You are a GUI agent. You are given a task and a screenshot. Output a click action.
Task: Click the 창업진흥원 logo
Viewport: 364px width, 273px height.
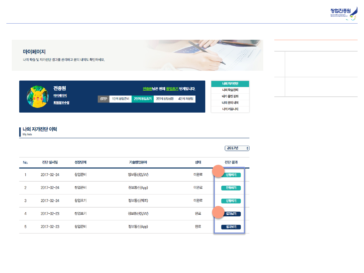click(x=344, y=14)
